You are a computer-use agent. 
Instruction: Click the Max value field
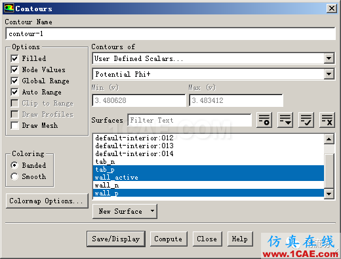point(236,100)
